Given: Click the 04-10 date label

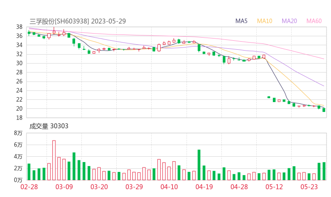Looking at the screenshot, I should (x=169, y=187).
